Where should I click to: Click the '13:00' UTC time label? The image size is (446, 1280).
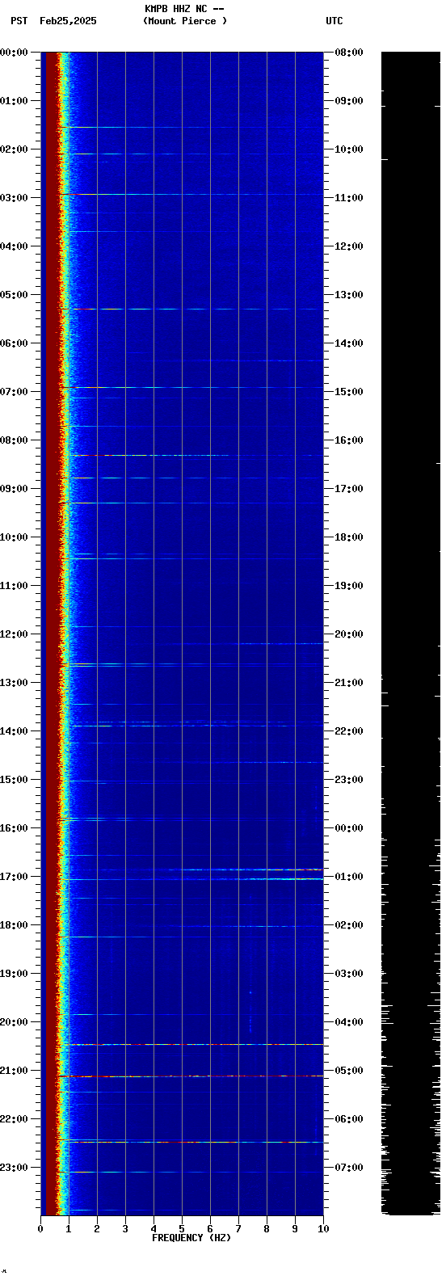(349, 295)
